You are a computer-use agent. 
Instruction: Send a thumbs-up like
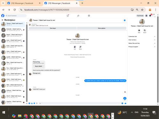(125, 103)
